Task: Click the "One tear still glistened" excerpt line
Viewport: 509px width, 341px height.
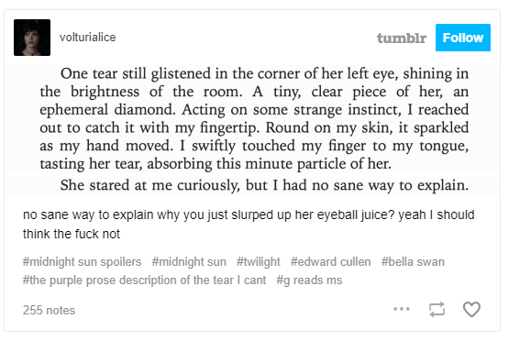Action: pyautogui.click(x=264, y=73)
